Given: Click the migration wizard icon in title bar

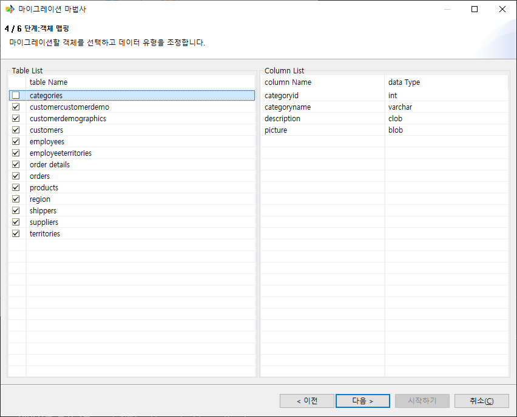Looking at the screenshot, I should (x=10, y=9).
